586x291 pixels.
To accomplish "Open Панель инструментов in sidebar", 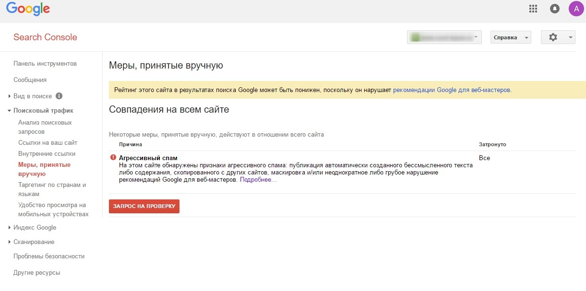I will click(x=45, y=64).
